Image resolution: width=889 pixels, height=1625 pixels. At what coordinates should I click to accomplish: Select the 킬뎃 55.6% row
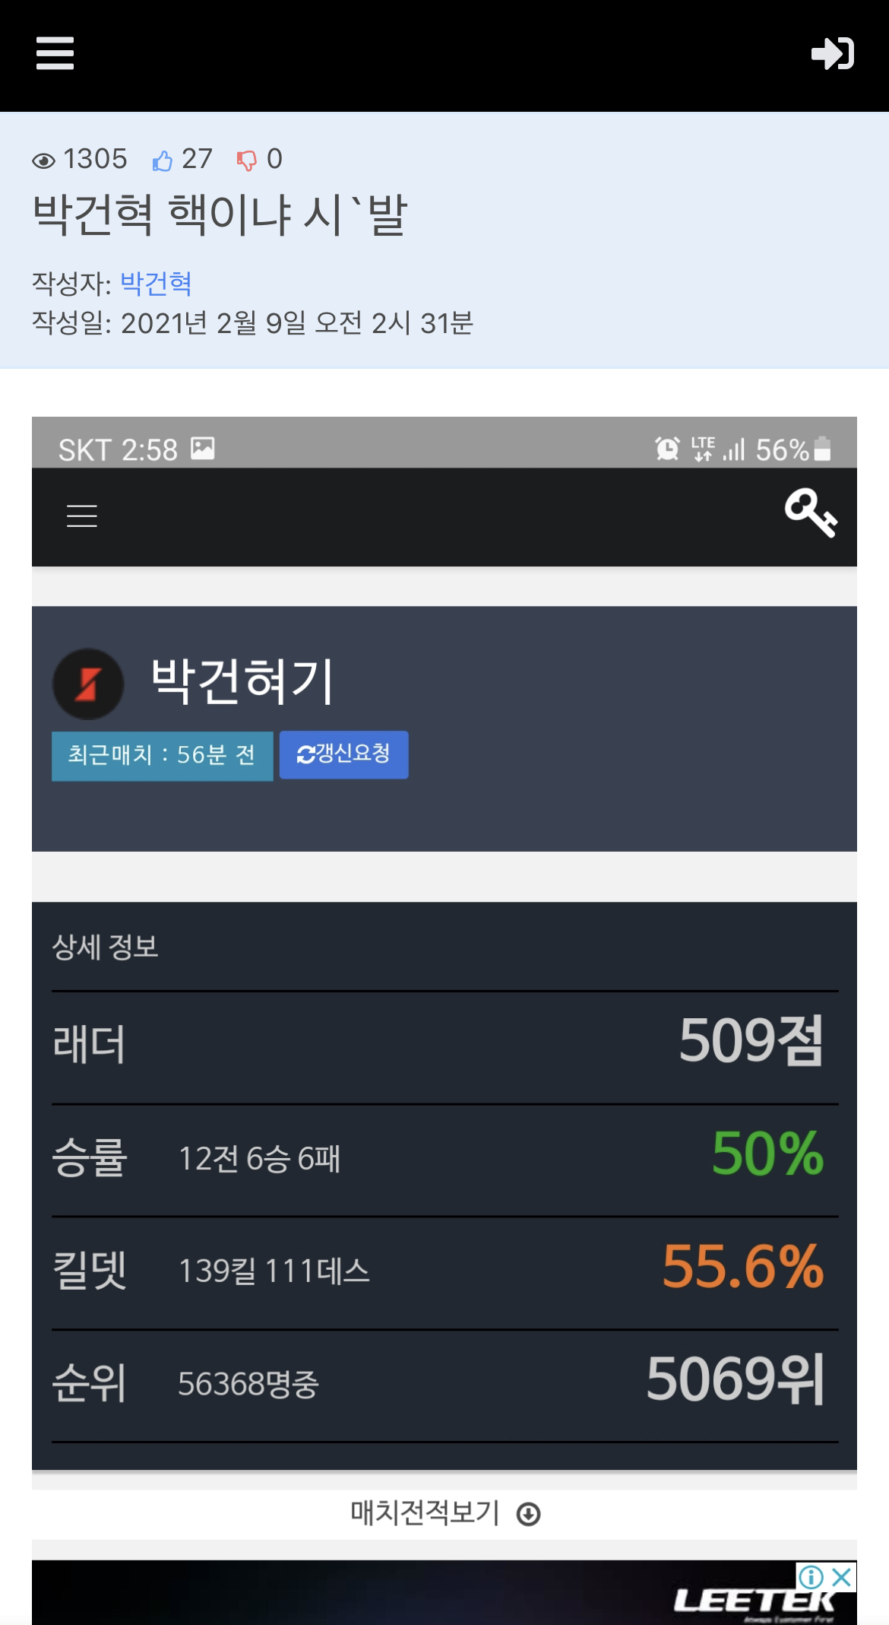[x=444, y=1272]
